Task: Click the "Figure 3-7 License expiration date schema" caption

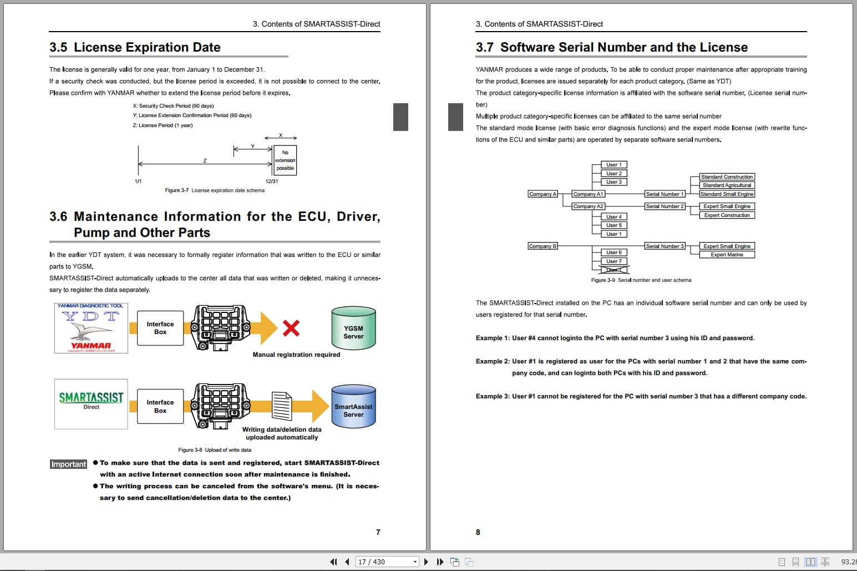Action: click(x=215, y=190)
